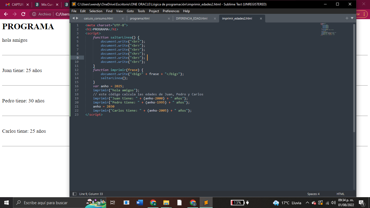This screenshot has width=370, height=208.
Task: Open the View menu
Action: (x=119, y=11)
